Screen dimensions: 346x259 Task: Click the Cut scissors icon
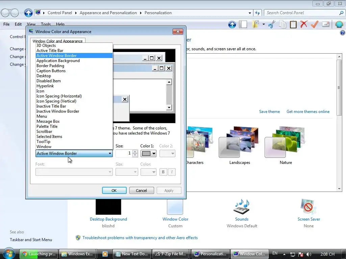point(272,24)
